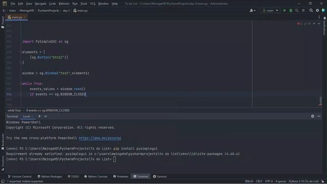Click the Users breadcrumb in navigation bar
The width and height of the screenshot is (327, 184).
12,10
